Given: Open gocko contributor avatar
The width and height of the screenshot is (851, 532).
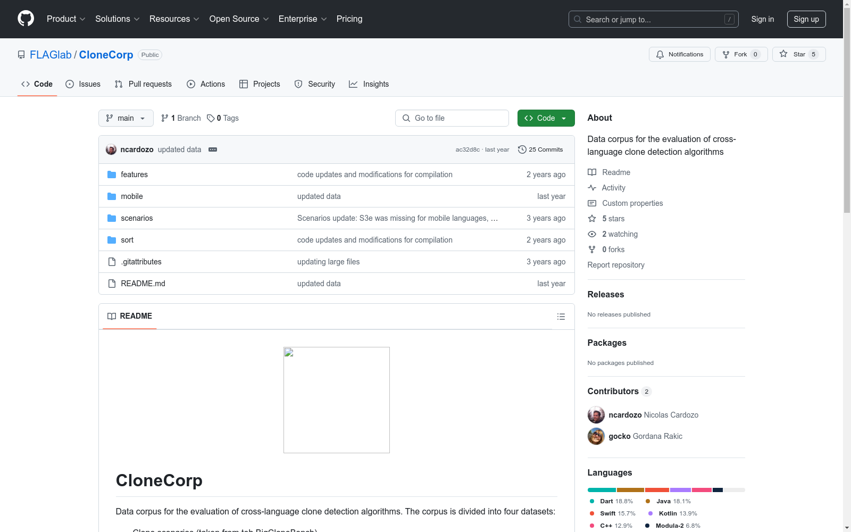Looking at the screenshot, I should 596,436.
